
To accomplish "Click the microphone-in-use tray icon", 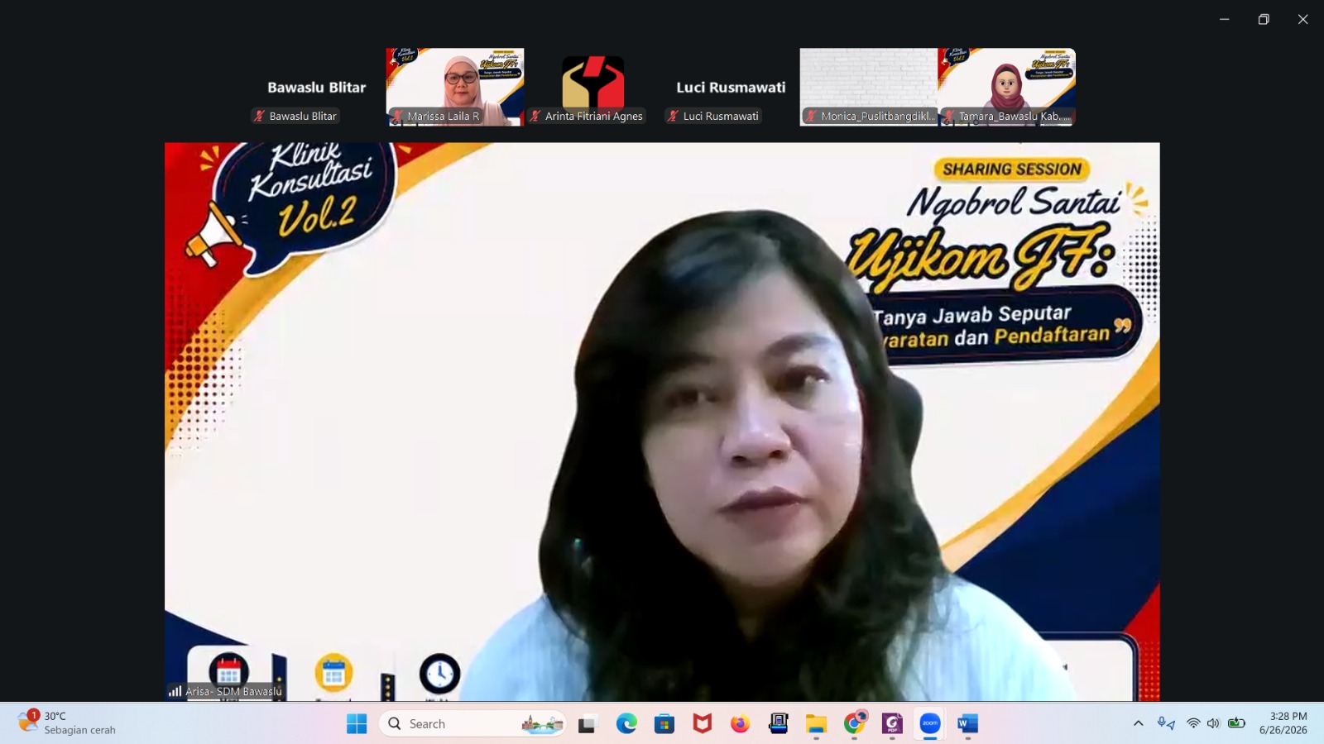I will tap(1166, 723).
